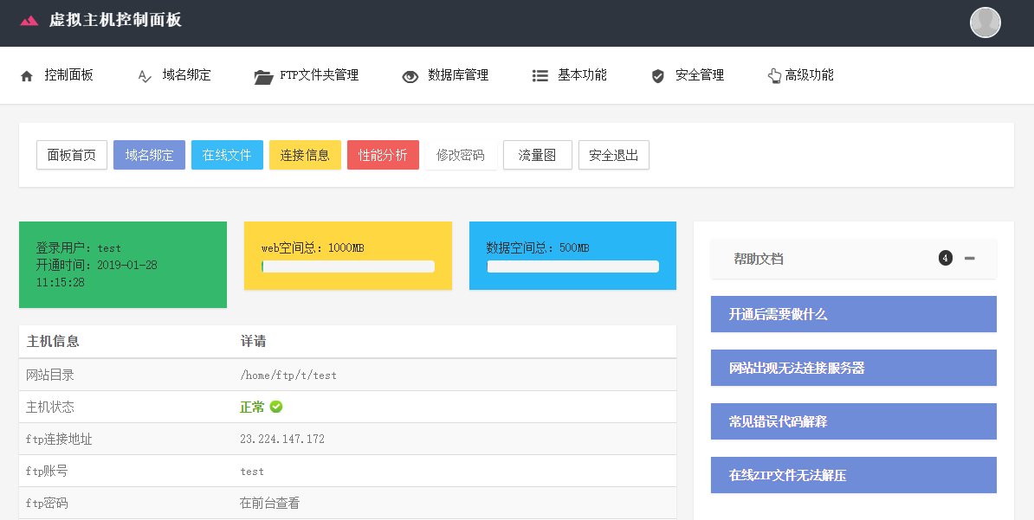Collapse the 帮助文档 panel with minus control
Viewport: 1034px width, 520px height.
(x=970, y=259)
